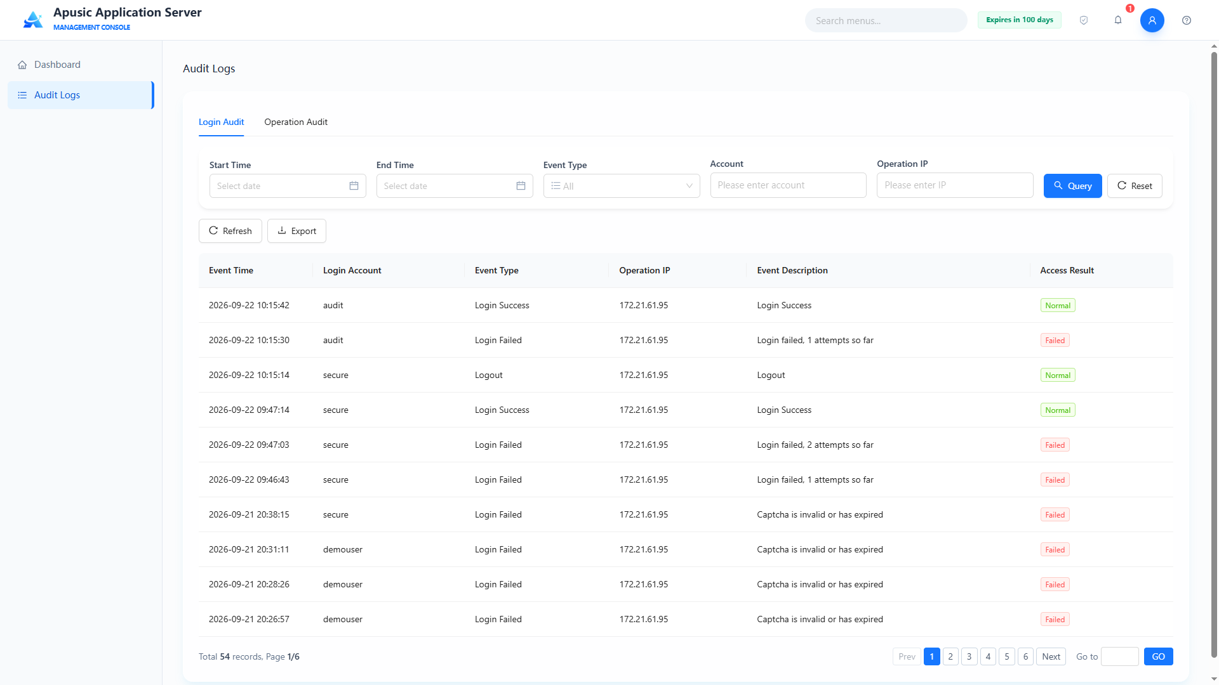The image size is (1219, 685).
Task: Click demouser in the 20:31:11 row
Action: (x=343, y=549)
